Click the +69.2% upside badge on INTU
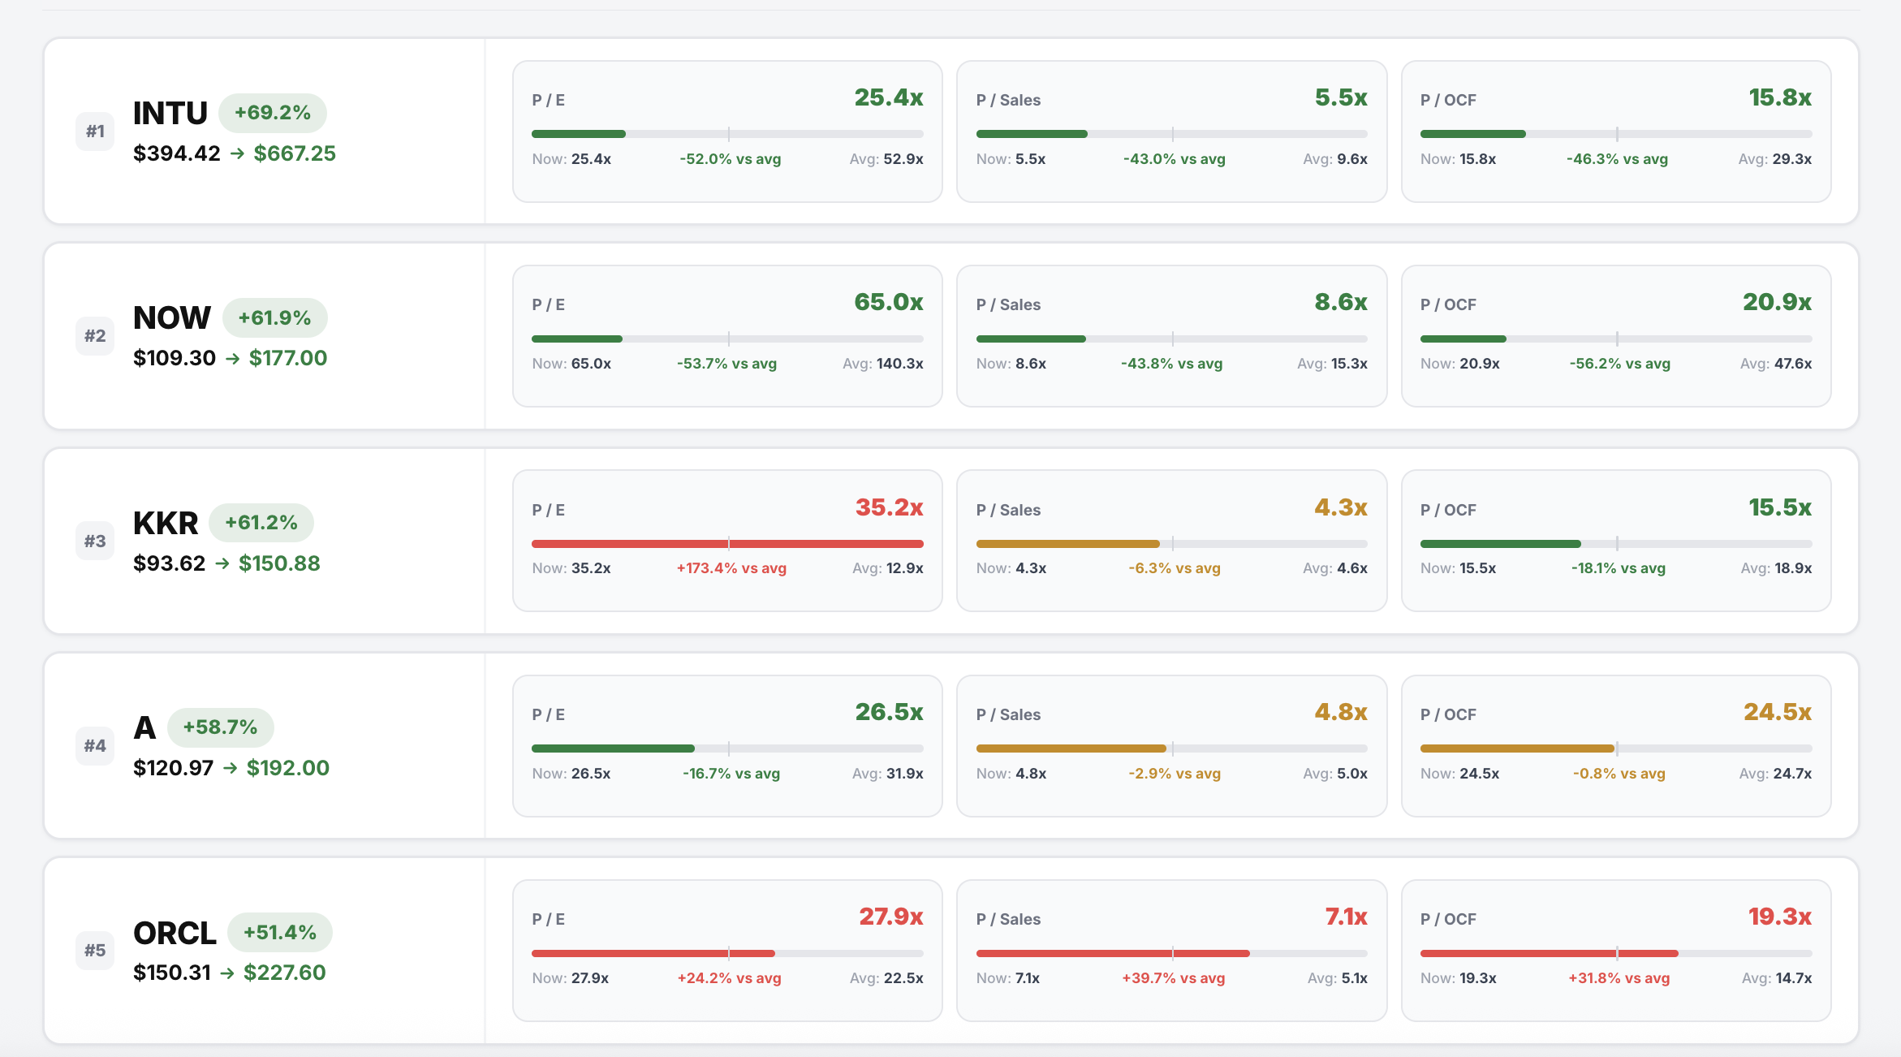 (273, 113)
